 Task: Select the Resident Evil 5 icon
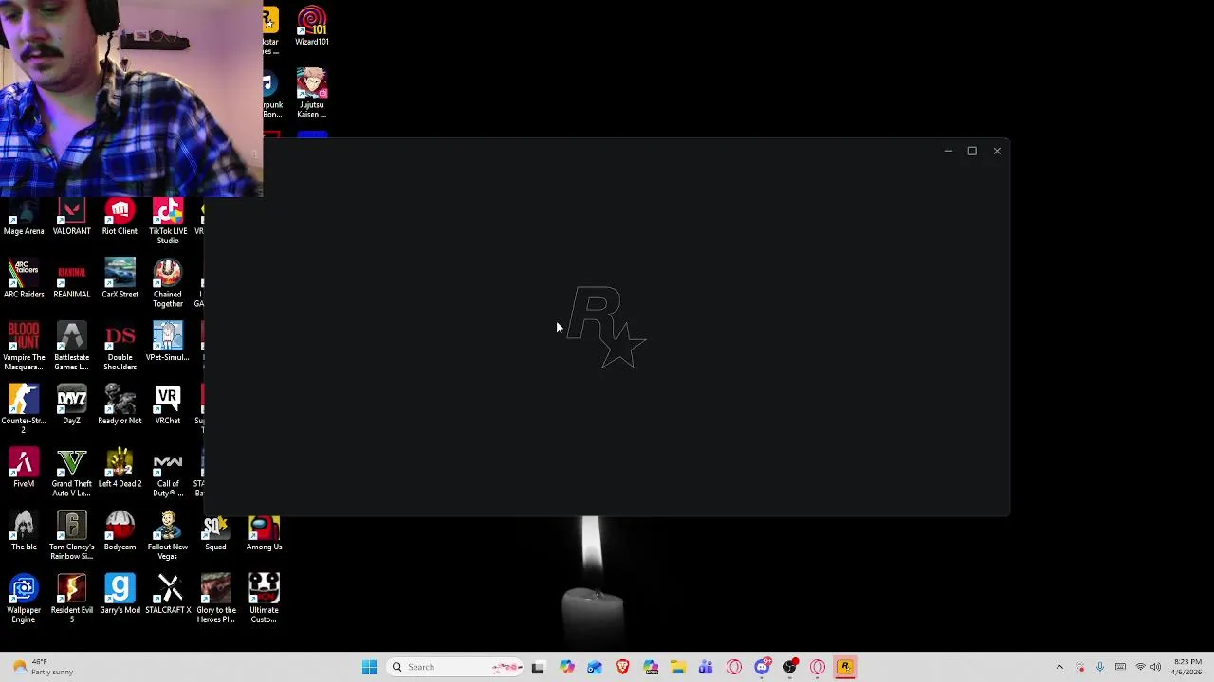pos(71,600)
